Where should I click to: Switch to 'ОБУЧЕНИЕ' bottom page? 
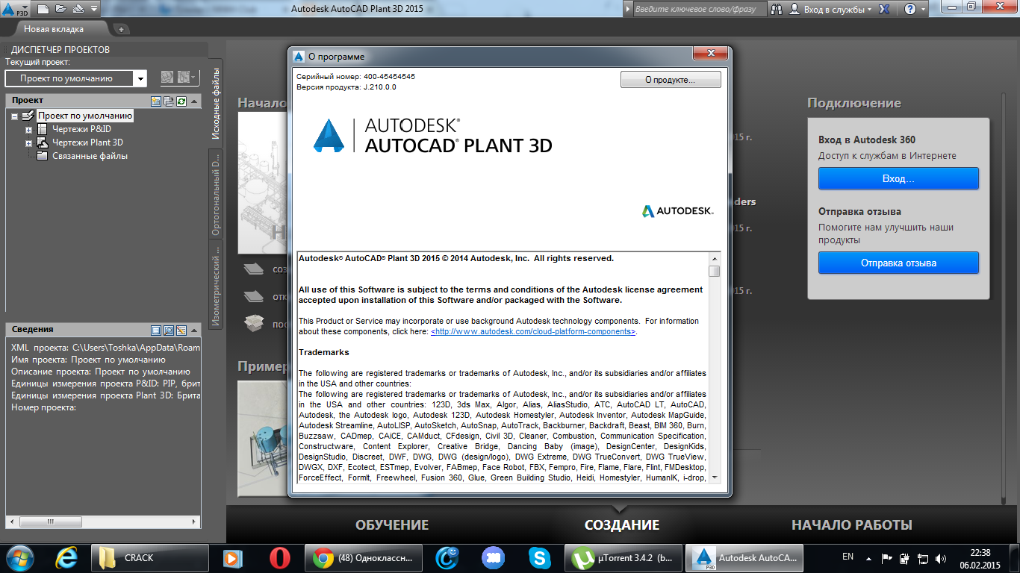coord(392,525)
